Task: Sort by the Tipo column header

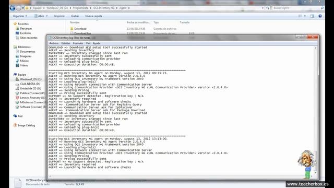Action: point(156,22)
